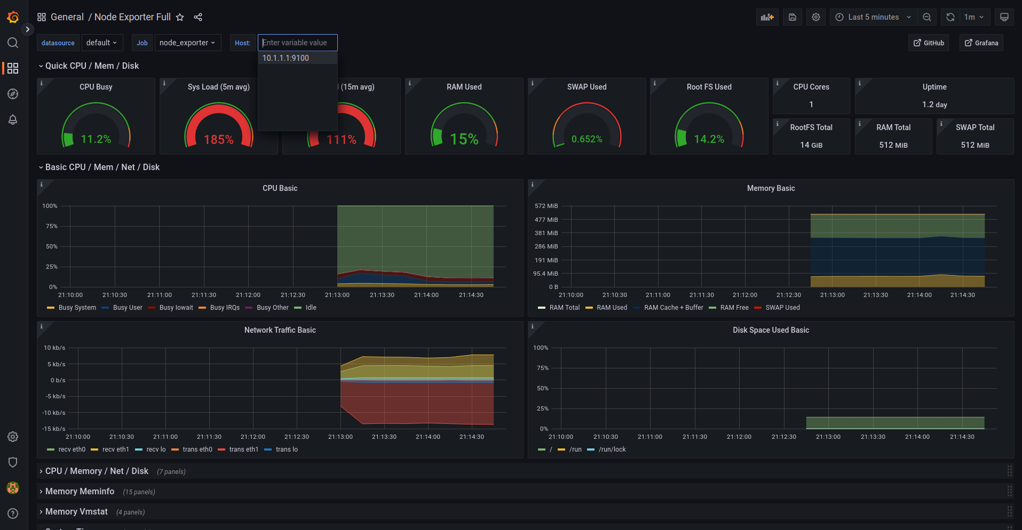1022x530 pixels.
Task: Cycle the view mode with the monitor icon
Action: click(x=1004, y=17)
